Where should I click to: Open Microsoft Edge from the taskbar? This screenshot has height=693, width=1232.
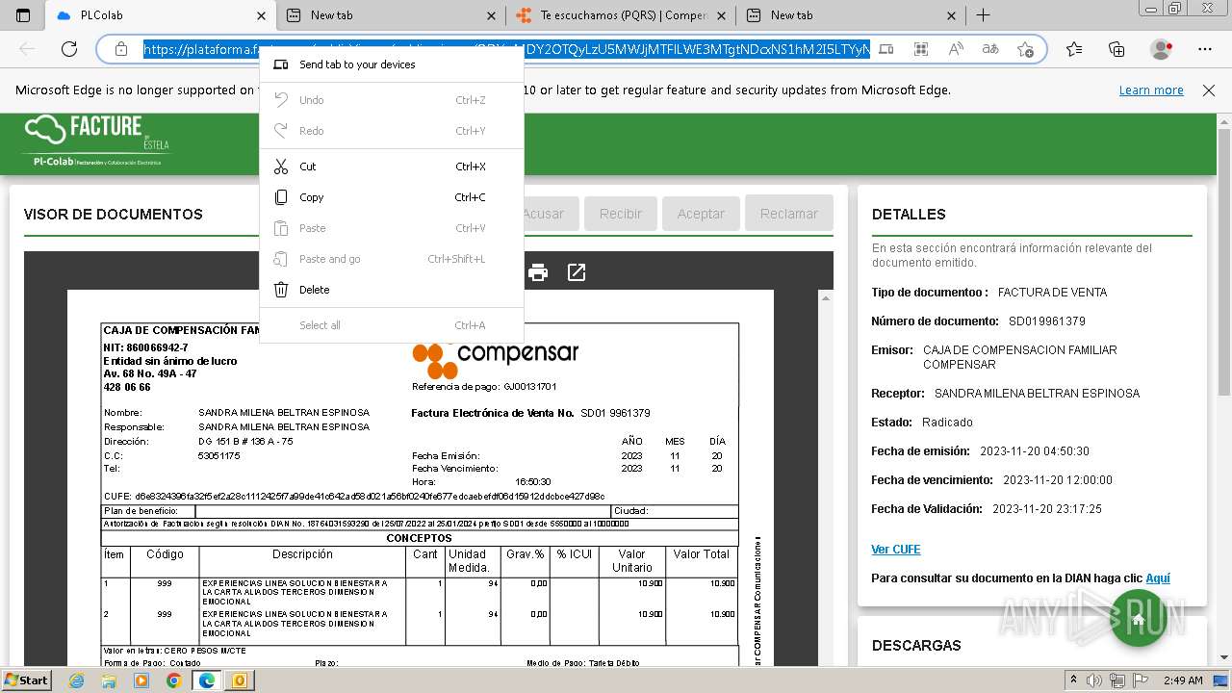(206, 680)
